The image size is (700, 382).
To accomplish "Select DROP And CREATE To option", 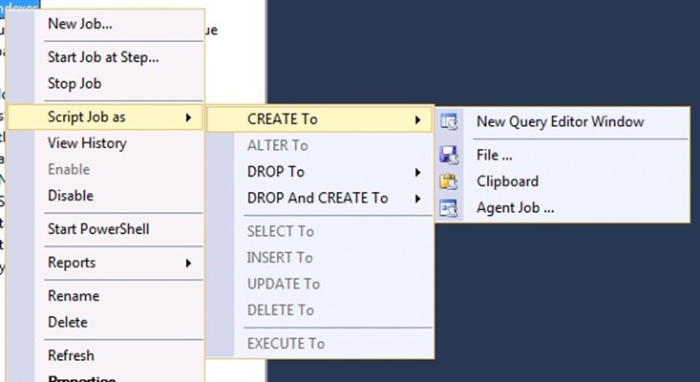I will (x=317, y=199).
